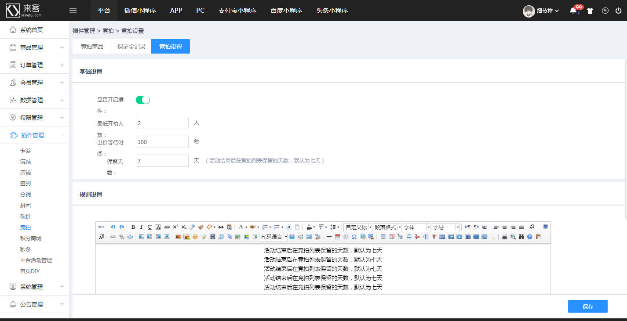Apply strikethrough formatting
This screenshot has width=627, height=321.
pos(167,227)
